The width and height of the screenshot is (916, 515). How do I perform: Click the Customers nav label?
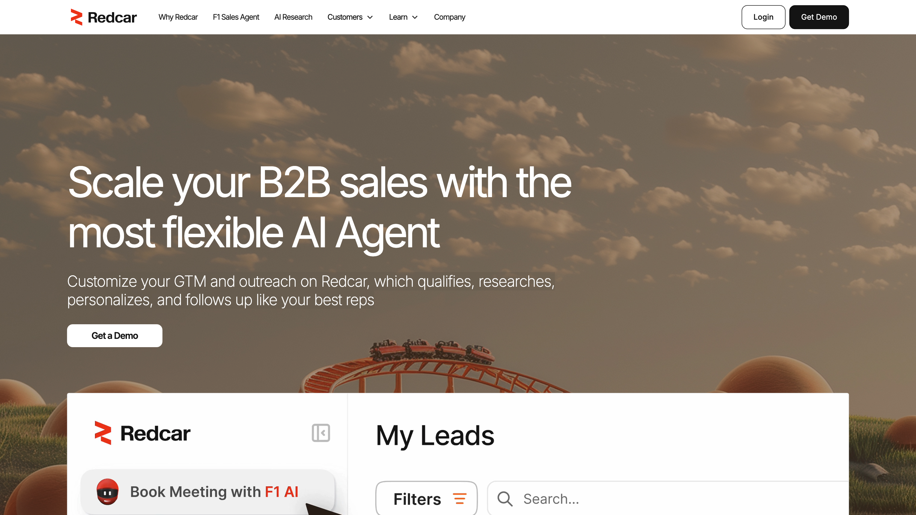(x=344, y=17)
